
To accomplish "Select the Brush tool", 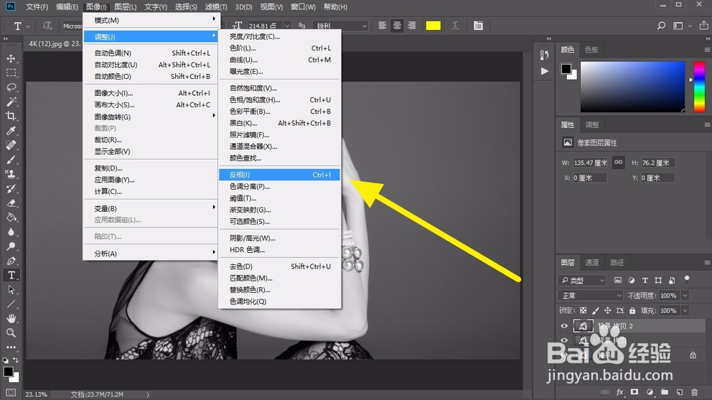I will (11, 159).
